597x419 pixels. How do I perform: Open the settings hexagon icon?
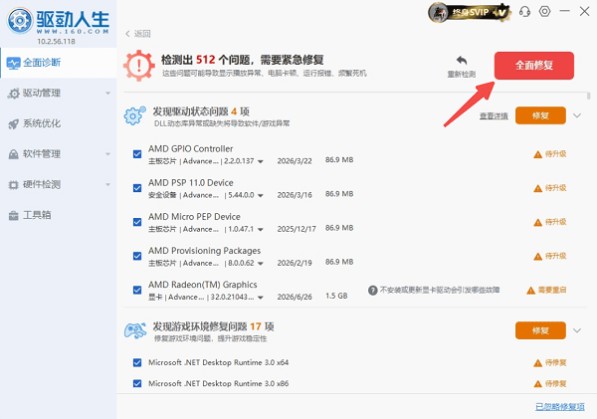pos(545,11)
